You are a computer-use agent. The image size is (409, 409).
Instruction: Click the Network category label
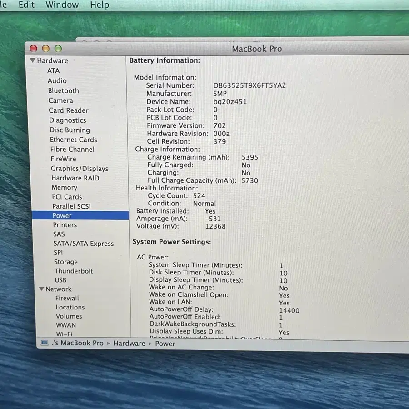coord(59,289)
